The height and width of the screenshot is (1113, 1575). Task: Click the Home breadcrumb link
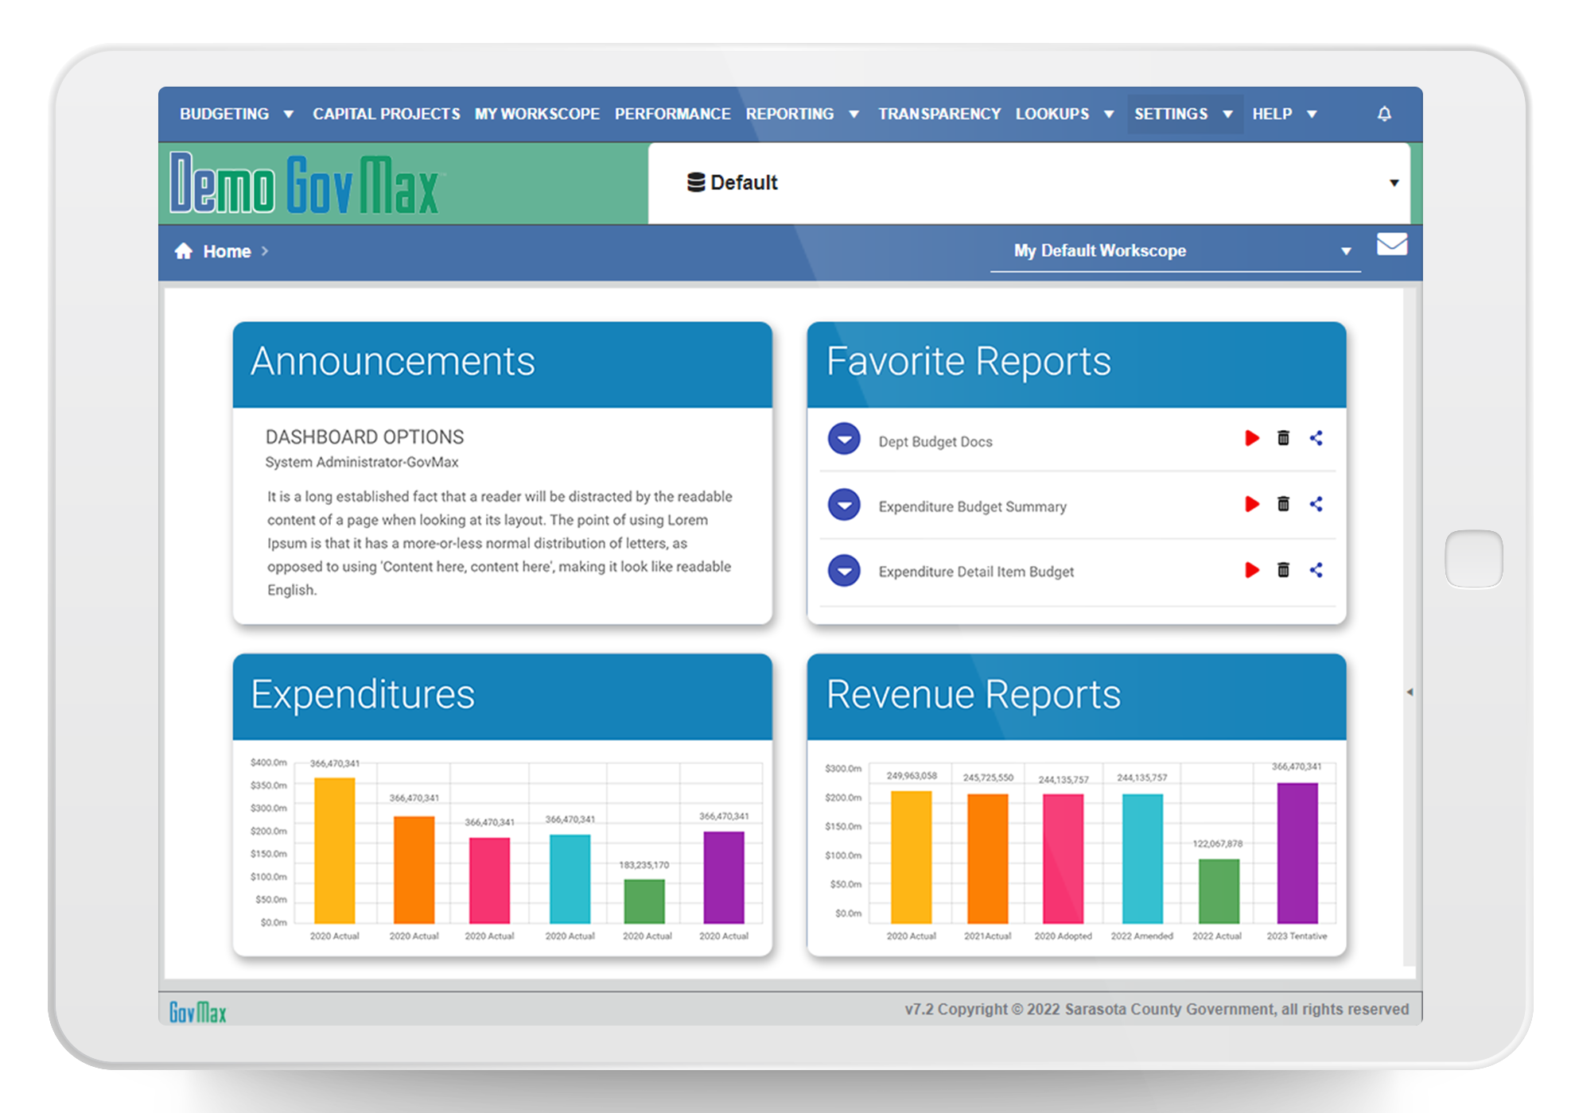[x=227, y=250]
